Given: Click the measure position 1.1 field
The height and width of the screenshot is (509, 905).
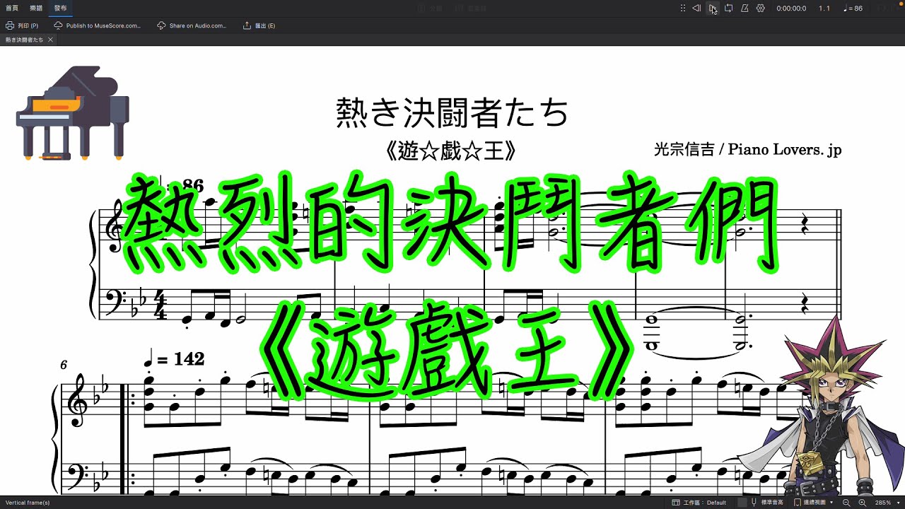Looking at the screenshot, I should coord(824,8).
